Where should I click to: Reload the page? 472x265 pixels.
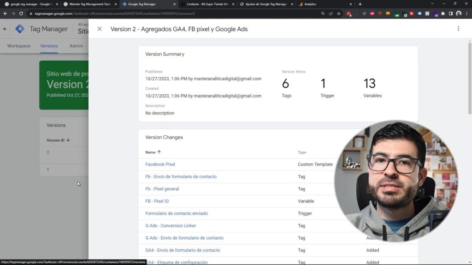pos(21,13)
